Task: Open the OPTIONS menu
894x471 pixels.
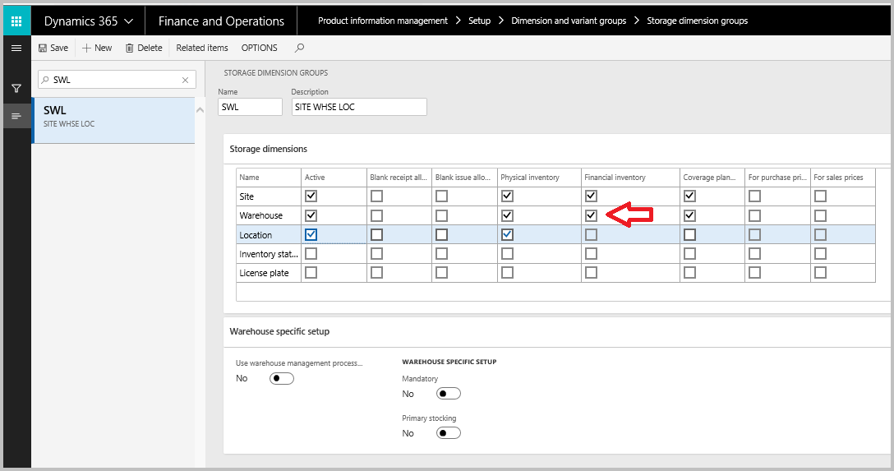Action: (260, 48)
